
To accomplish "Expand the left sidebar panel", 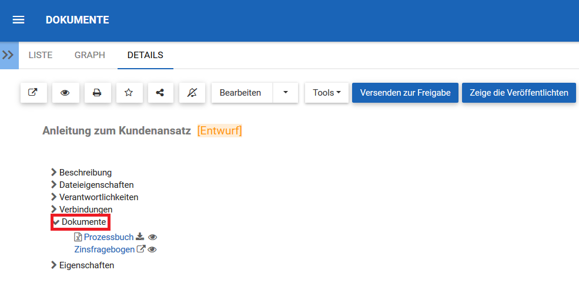I will (8, 55).
